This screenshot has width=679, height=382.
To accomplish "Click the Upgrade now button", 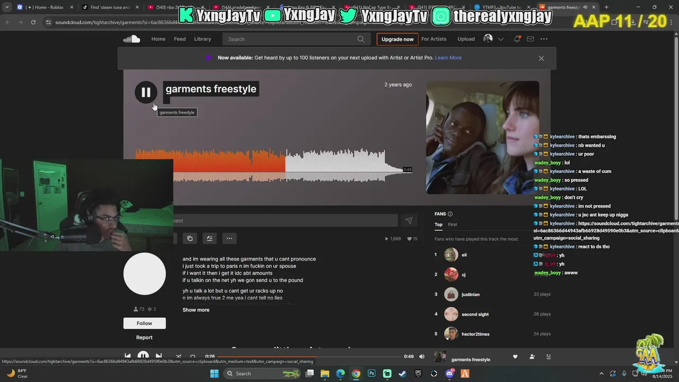I will pos(397,39).
